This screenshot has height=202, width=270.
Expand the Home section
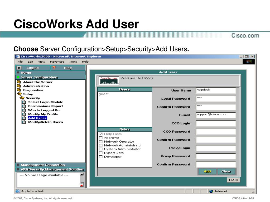point(50,73)
